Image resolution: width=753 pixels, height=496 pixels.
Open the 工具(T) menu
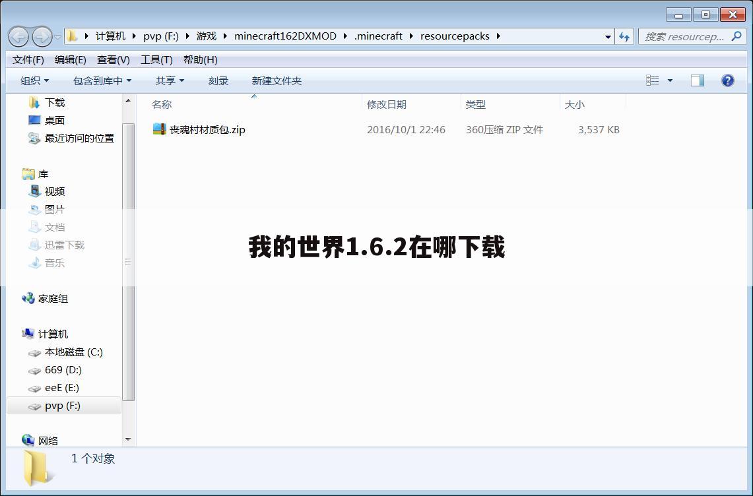coord(156,60)
